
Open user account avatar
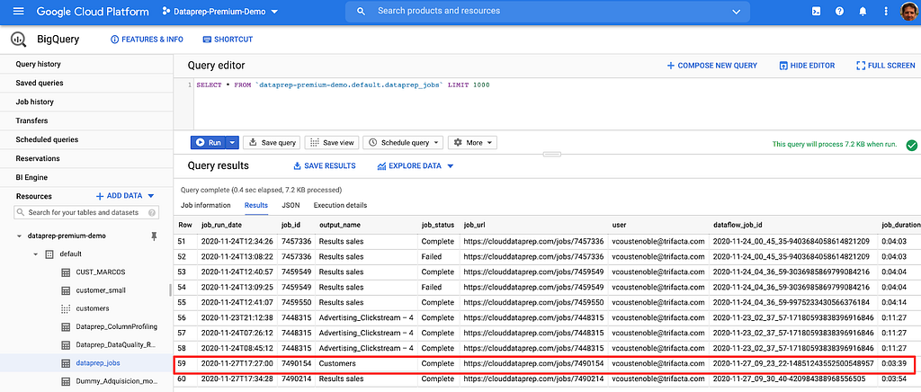click(x=909, y=11)
